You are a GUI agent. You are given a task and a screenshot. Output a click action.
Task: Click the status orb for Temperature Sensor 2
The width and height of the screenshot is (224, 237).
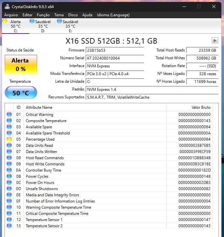pos(9,226)
